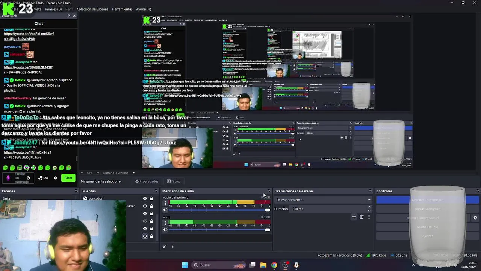Open youtu.be/6fVE8kSM43I link in chat
The height and width of the screenshot is (271, 481).
28,70
